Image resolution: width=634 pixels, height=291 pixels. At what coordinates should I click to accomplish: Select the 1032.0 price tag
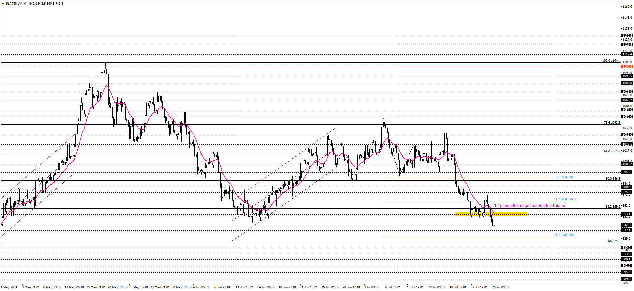point(627,135)
